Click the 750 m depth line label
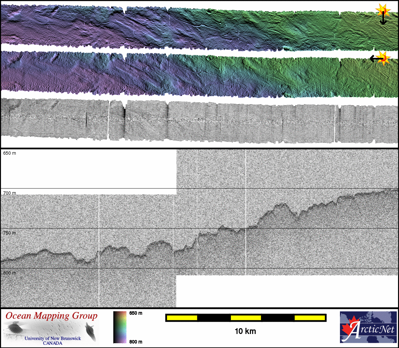This screenshot has height=348, width=399. pos(10,233)
